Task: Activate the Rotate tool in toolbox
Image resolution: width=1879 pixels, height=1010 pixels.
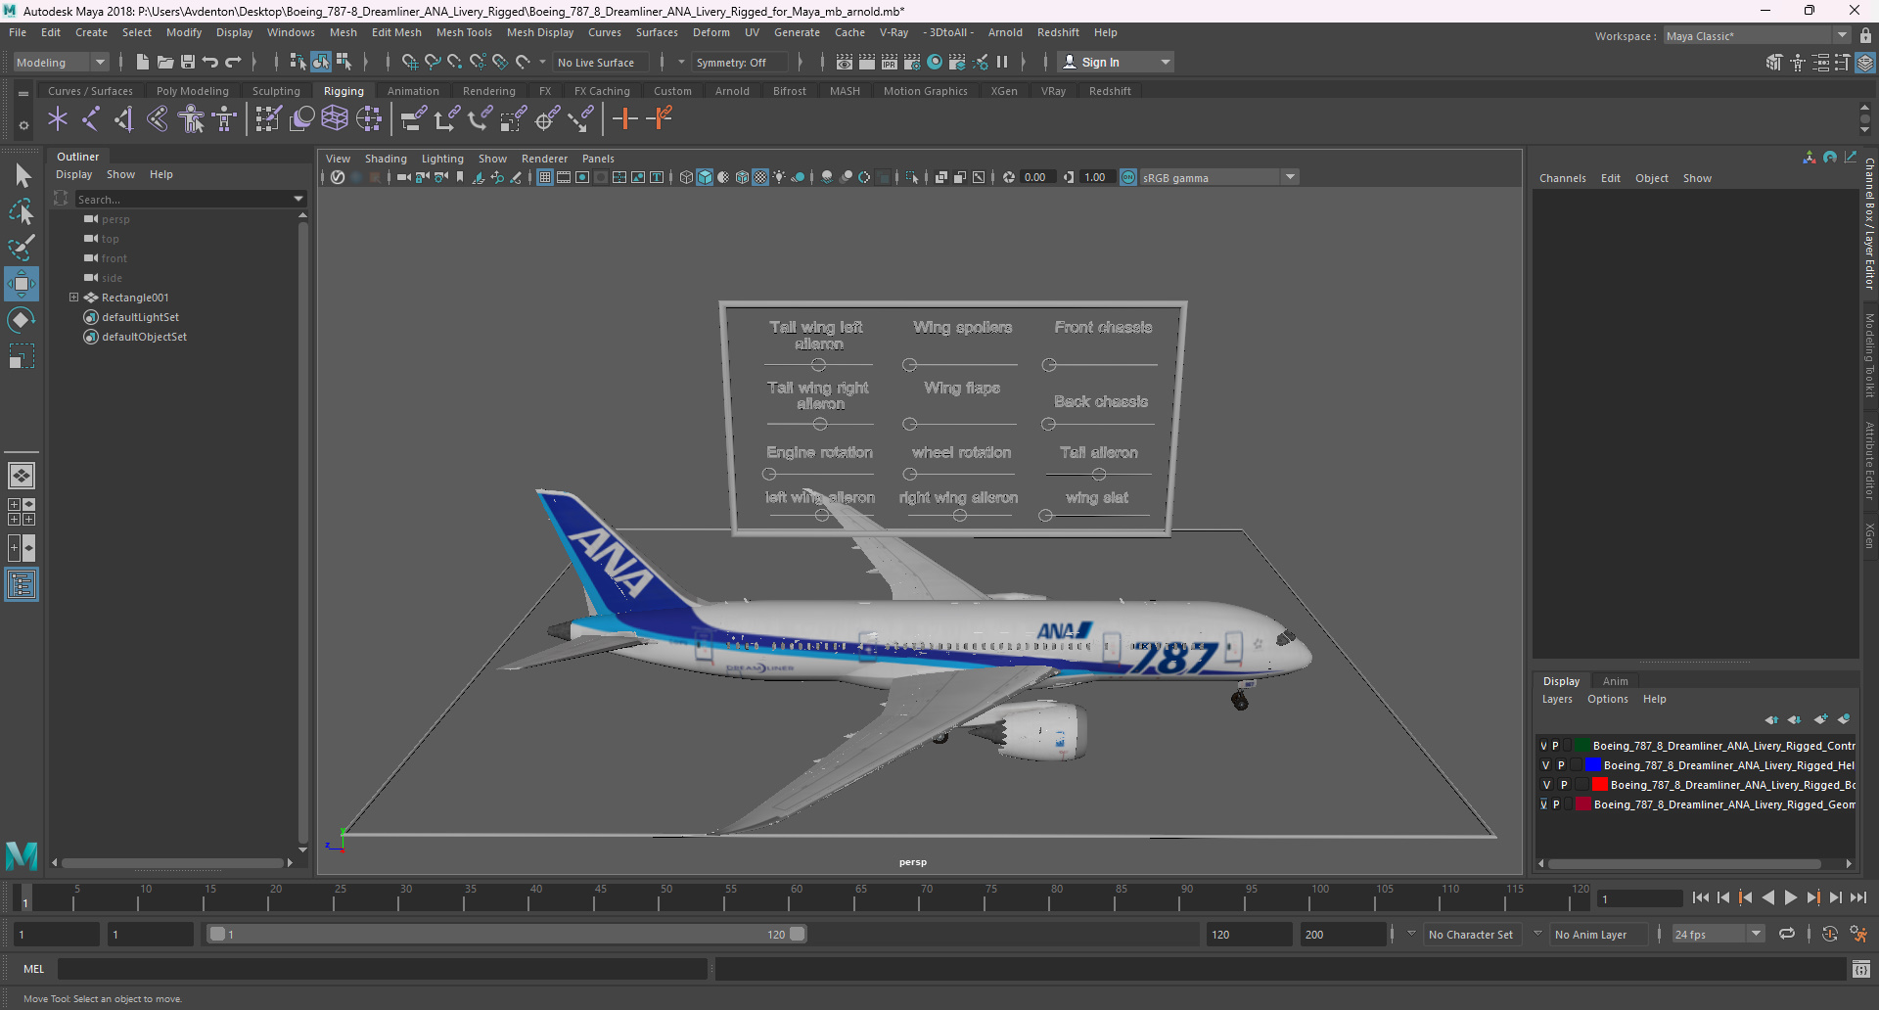Action: click(22, 320)
